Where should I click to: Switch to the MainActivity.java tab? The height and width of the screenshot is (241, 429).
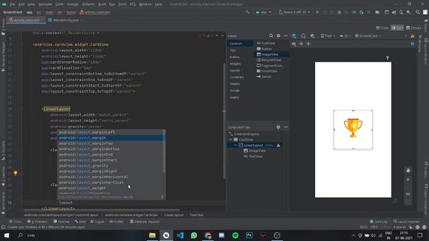click(x=66, y=20)
